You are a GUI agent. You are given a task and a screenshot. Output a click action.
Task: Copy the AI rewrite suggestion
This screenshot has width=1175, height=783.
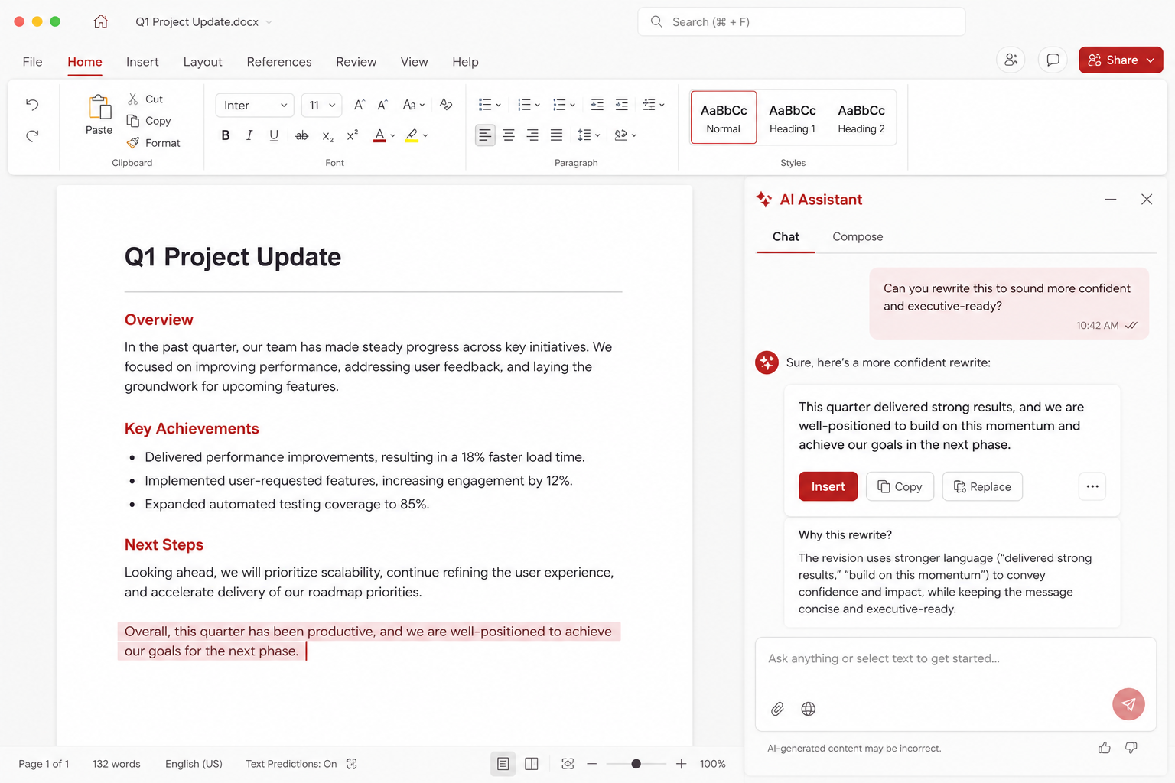tap(900, 486)
